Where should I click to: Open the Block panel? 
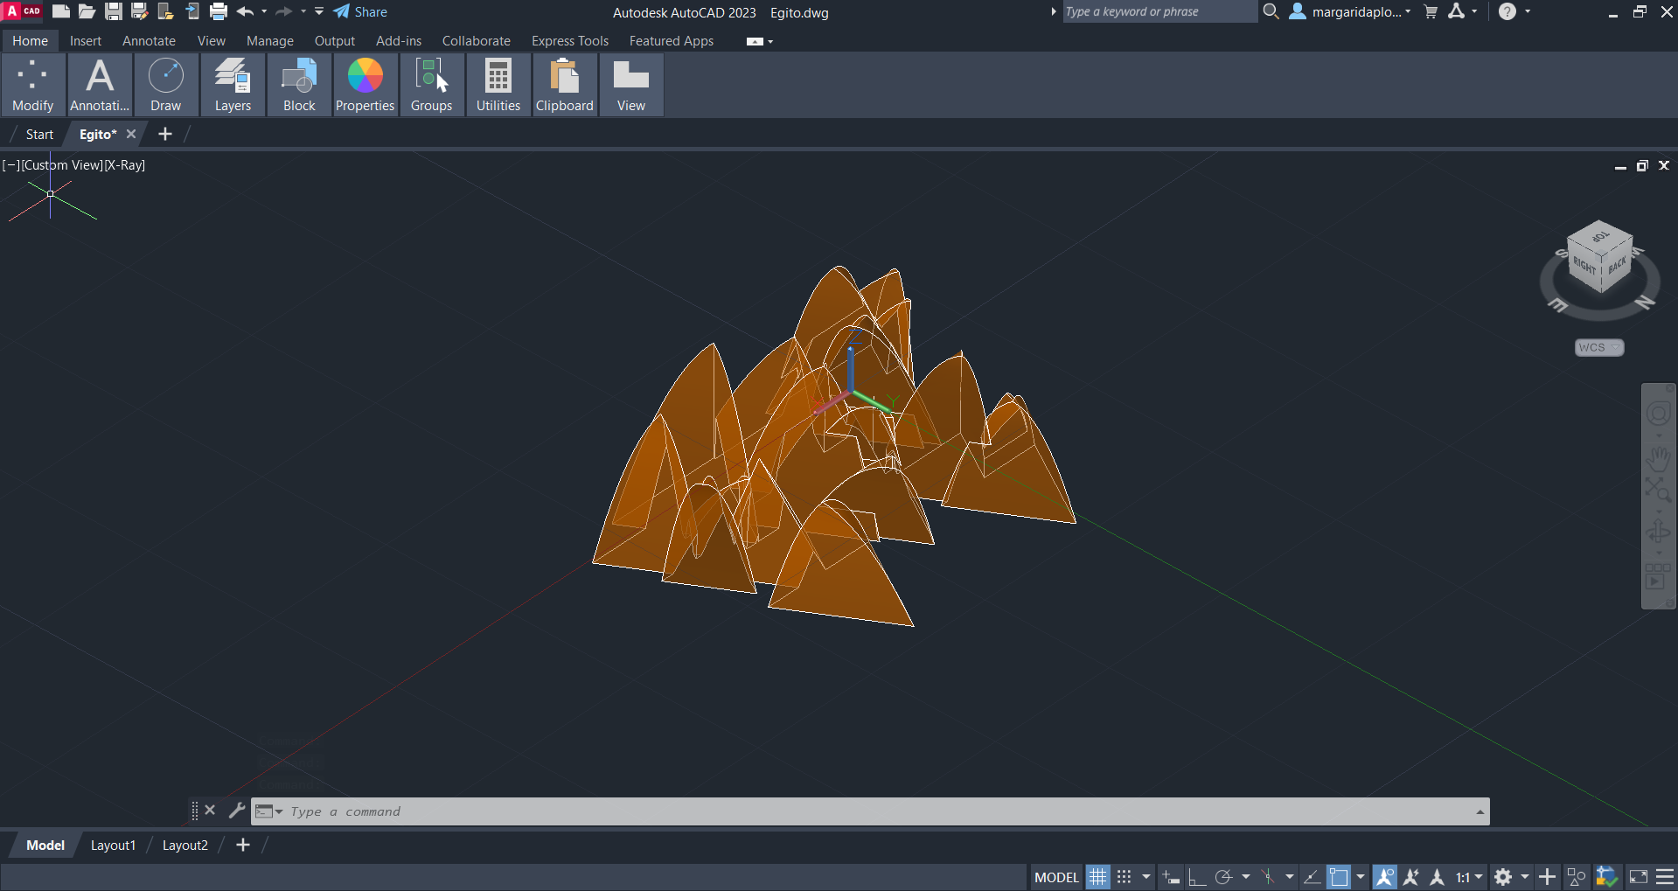(x=299, y=85)
